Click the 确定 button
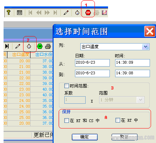The height and width of the screenshot is (143, 156). coord(85,137)
